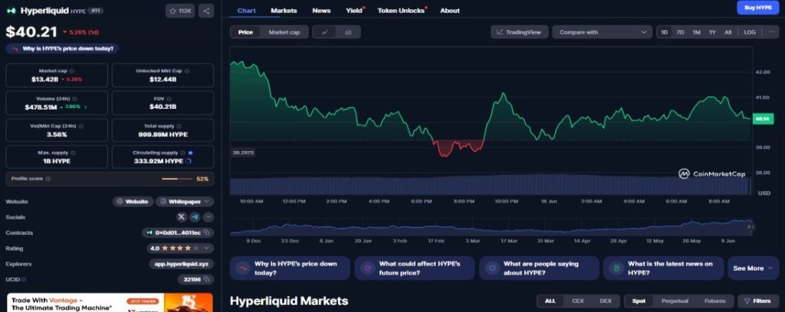Open the three-dot chart options menu
The width and height of the screenshot is (785, 312).
[x=770, y=32]
